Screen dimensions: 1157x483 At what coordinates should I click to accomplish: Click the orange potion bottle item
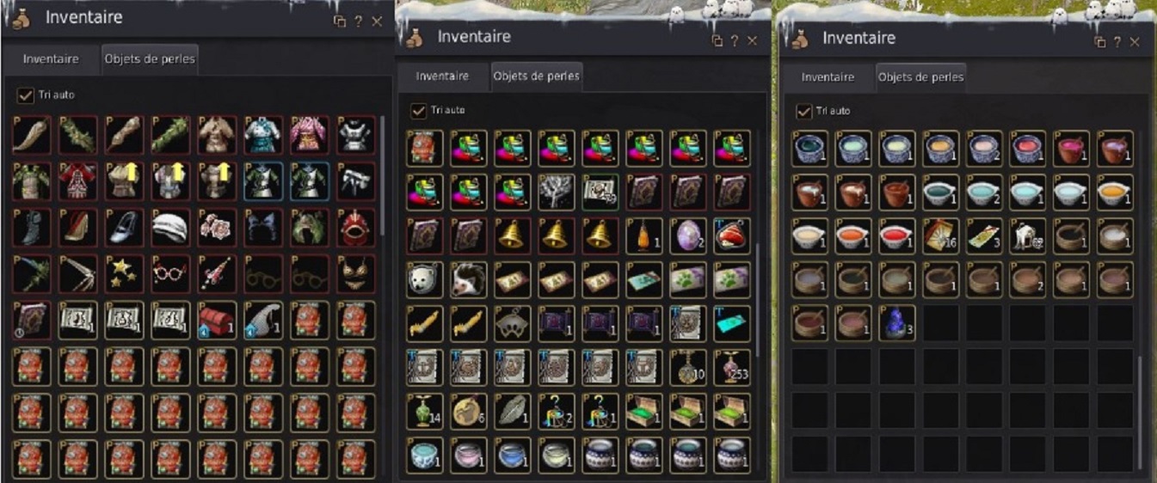click(x=644, y=235)
